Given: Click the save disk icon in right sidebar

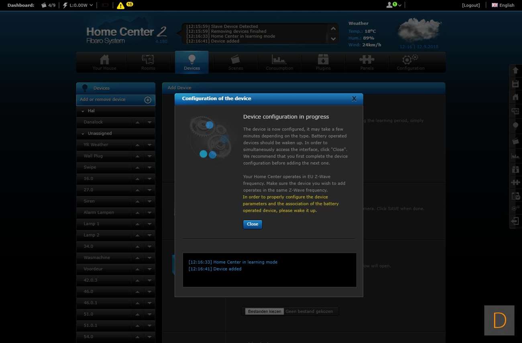Looking at the screenshot, I should [x=516, y=84].
